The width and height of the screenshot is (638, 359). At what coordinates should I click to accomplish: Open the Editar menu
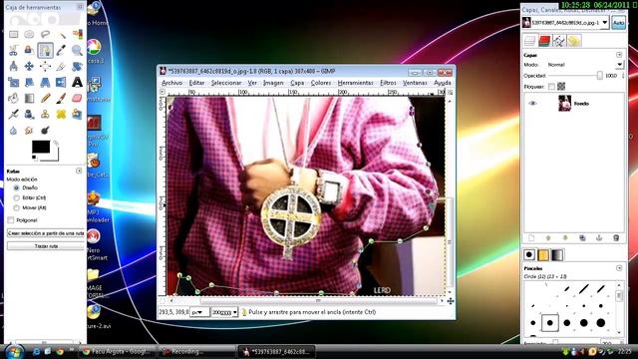[x=196, y=83]
